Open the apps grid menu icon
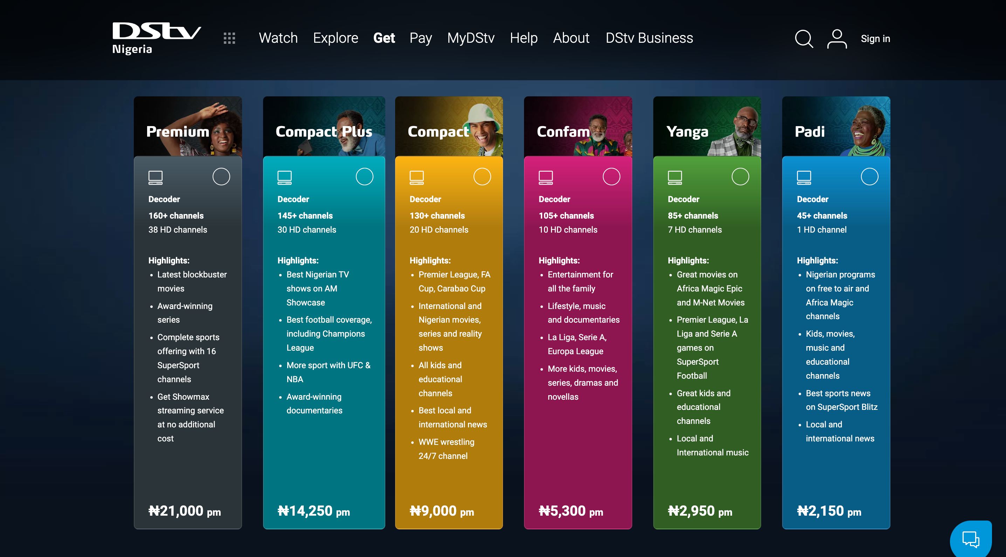The image size is (1006, 557). pos(229,38)
